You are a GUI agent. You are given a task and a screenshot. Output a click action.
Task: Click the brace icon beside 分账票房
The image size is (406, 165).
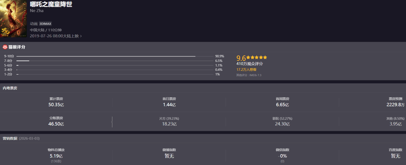point(112,122)
